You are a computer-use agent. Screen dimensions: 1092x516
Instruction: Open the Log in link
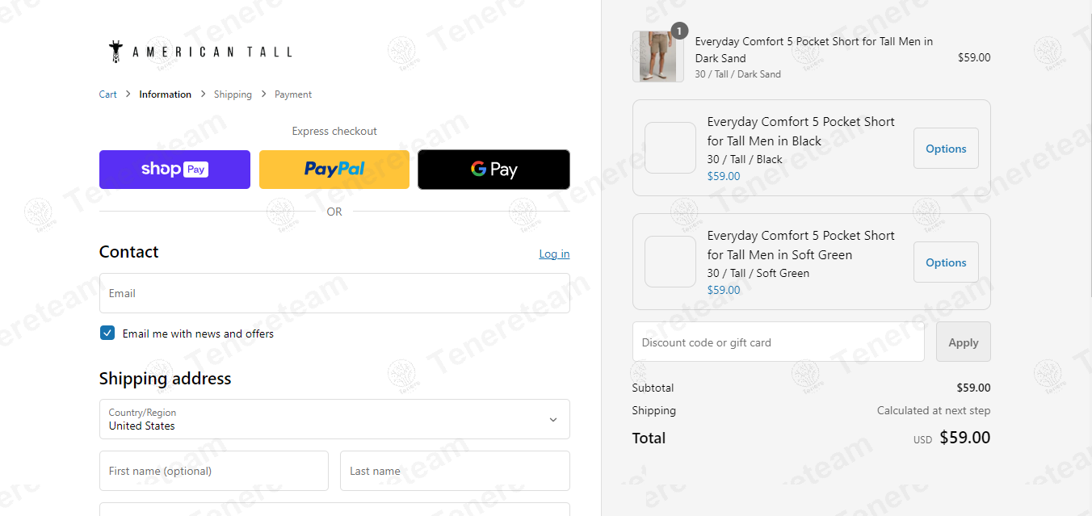554,253
